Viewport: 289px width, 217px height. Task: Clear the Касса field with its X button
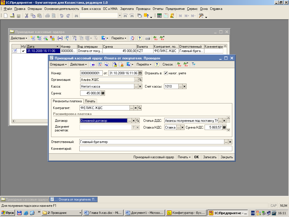pyautogui.click(x=140, y=86)
